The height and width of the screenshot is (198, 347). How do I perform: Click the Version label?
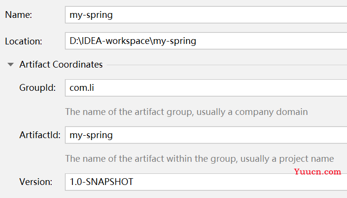pos(35,182)
